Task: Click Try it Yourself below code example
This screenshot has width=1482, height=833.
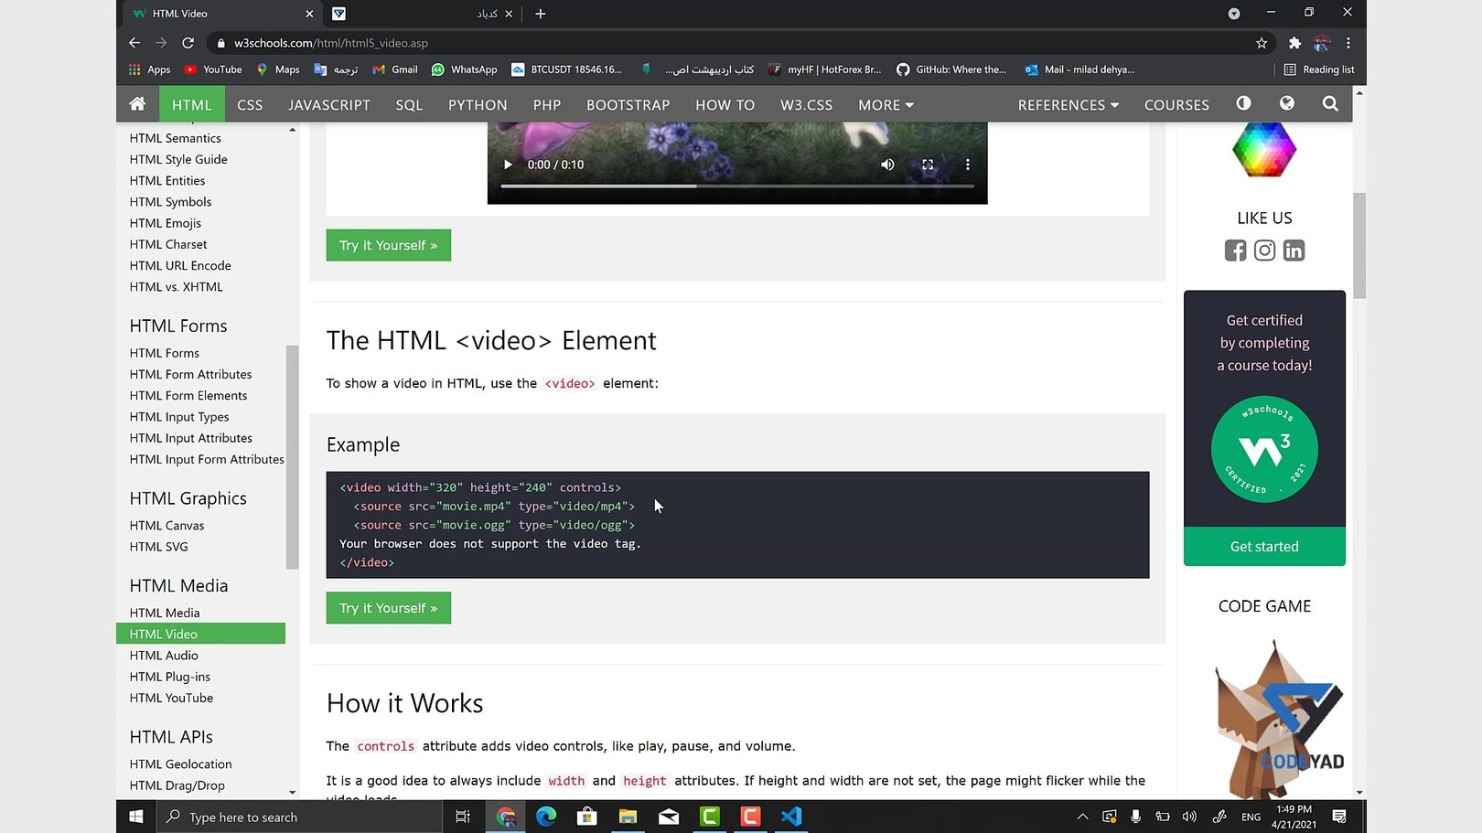Action: click(x=389, y=608)
